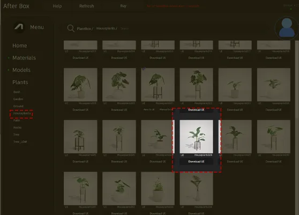Viewport: 299px width, 215px height.
Task: Click Download UE under Houseplants016
Action: click(x=197, y=58)
